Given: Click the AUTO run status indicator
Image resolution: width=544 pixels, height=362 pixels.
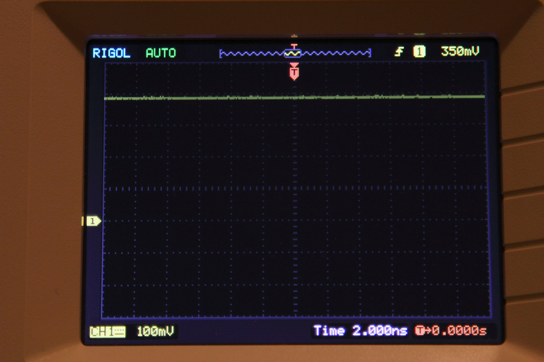Looking at the screenshot, I should pos(160,53).
